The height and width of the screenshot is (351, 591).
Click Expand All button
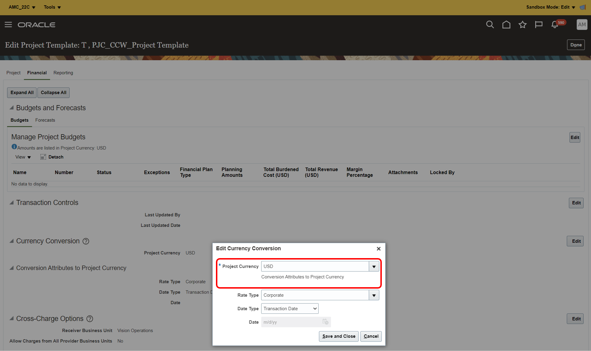click(22, 93)
